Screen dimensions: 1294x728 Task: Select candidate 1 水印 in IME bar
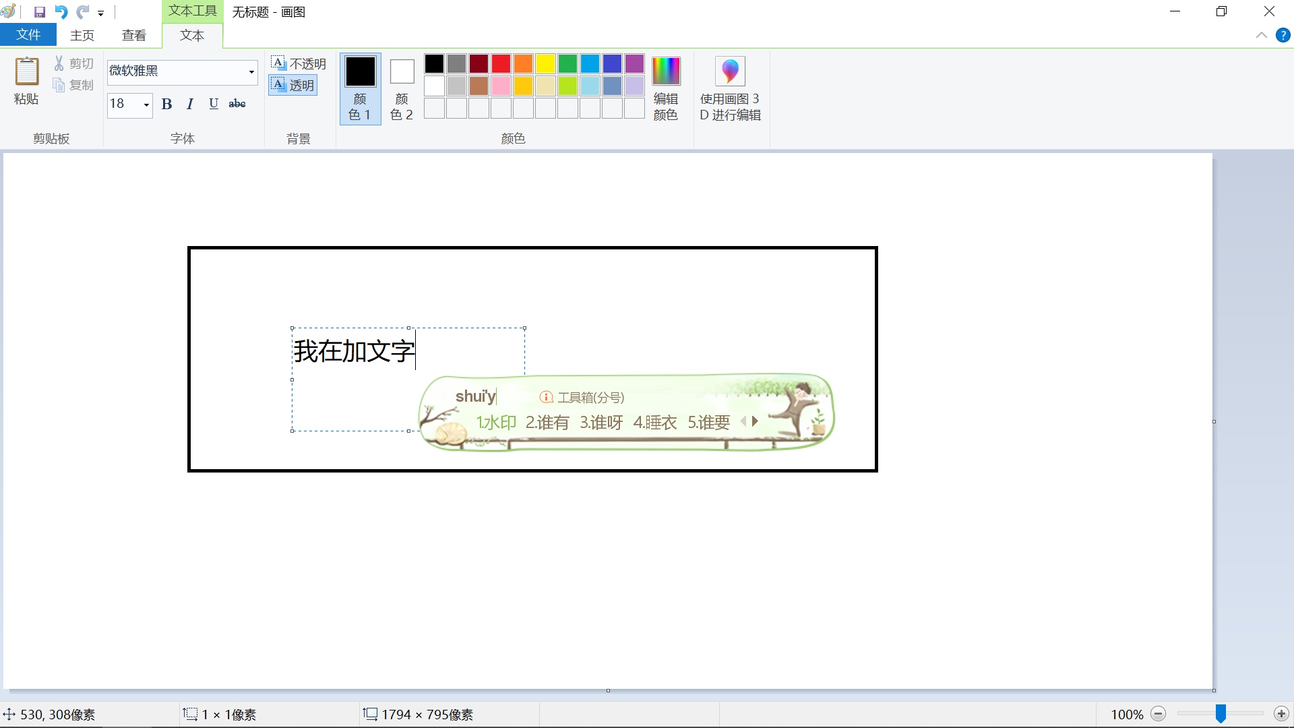[496, 423]
